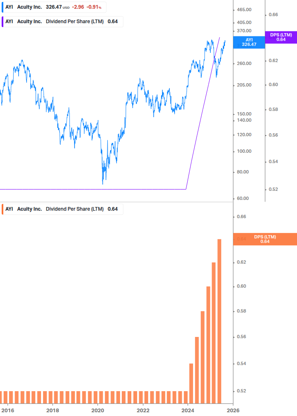The image size is (297, 416).
Task: Click 0.66 on the upper DPS axis
Action: pos(273,15)
